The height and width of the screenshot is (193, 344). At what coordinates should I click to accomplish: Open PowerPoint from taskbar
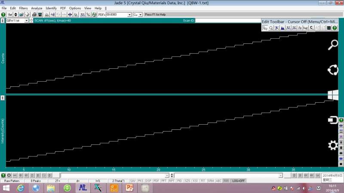click(x=129, y=188)
